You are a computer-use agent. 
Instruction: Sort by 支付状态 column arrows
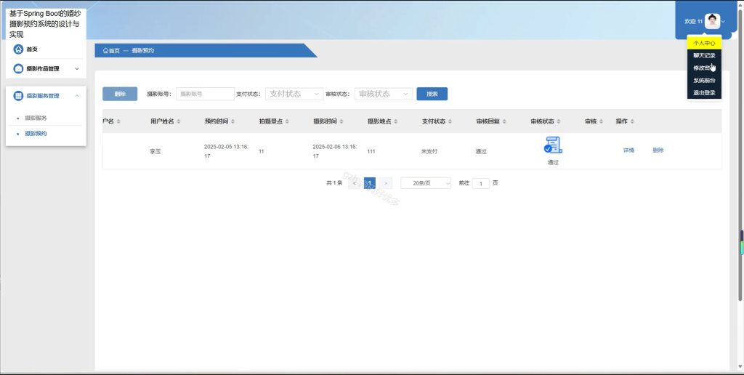450,121
